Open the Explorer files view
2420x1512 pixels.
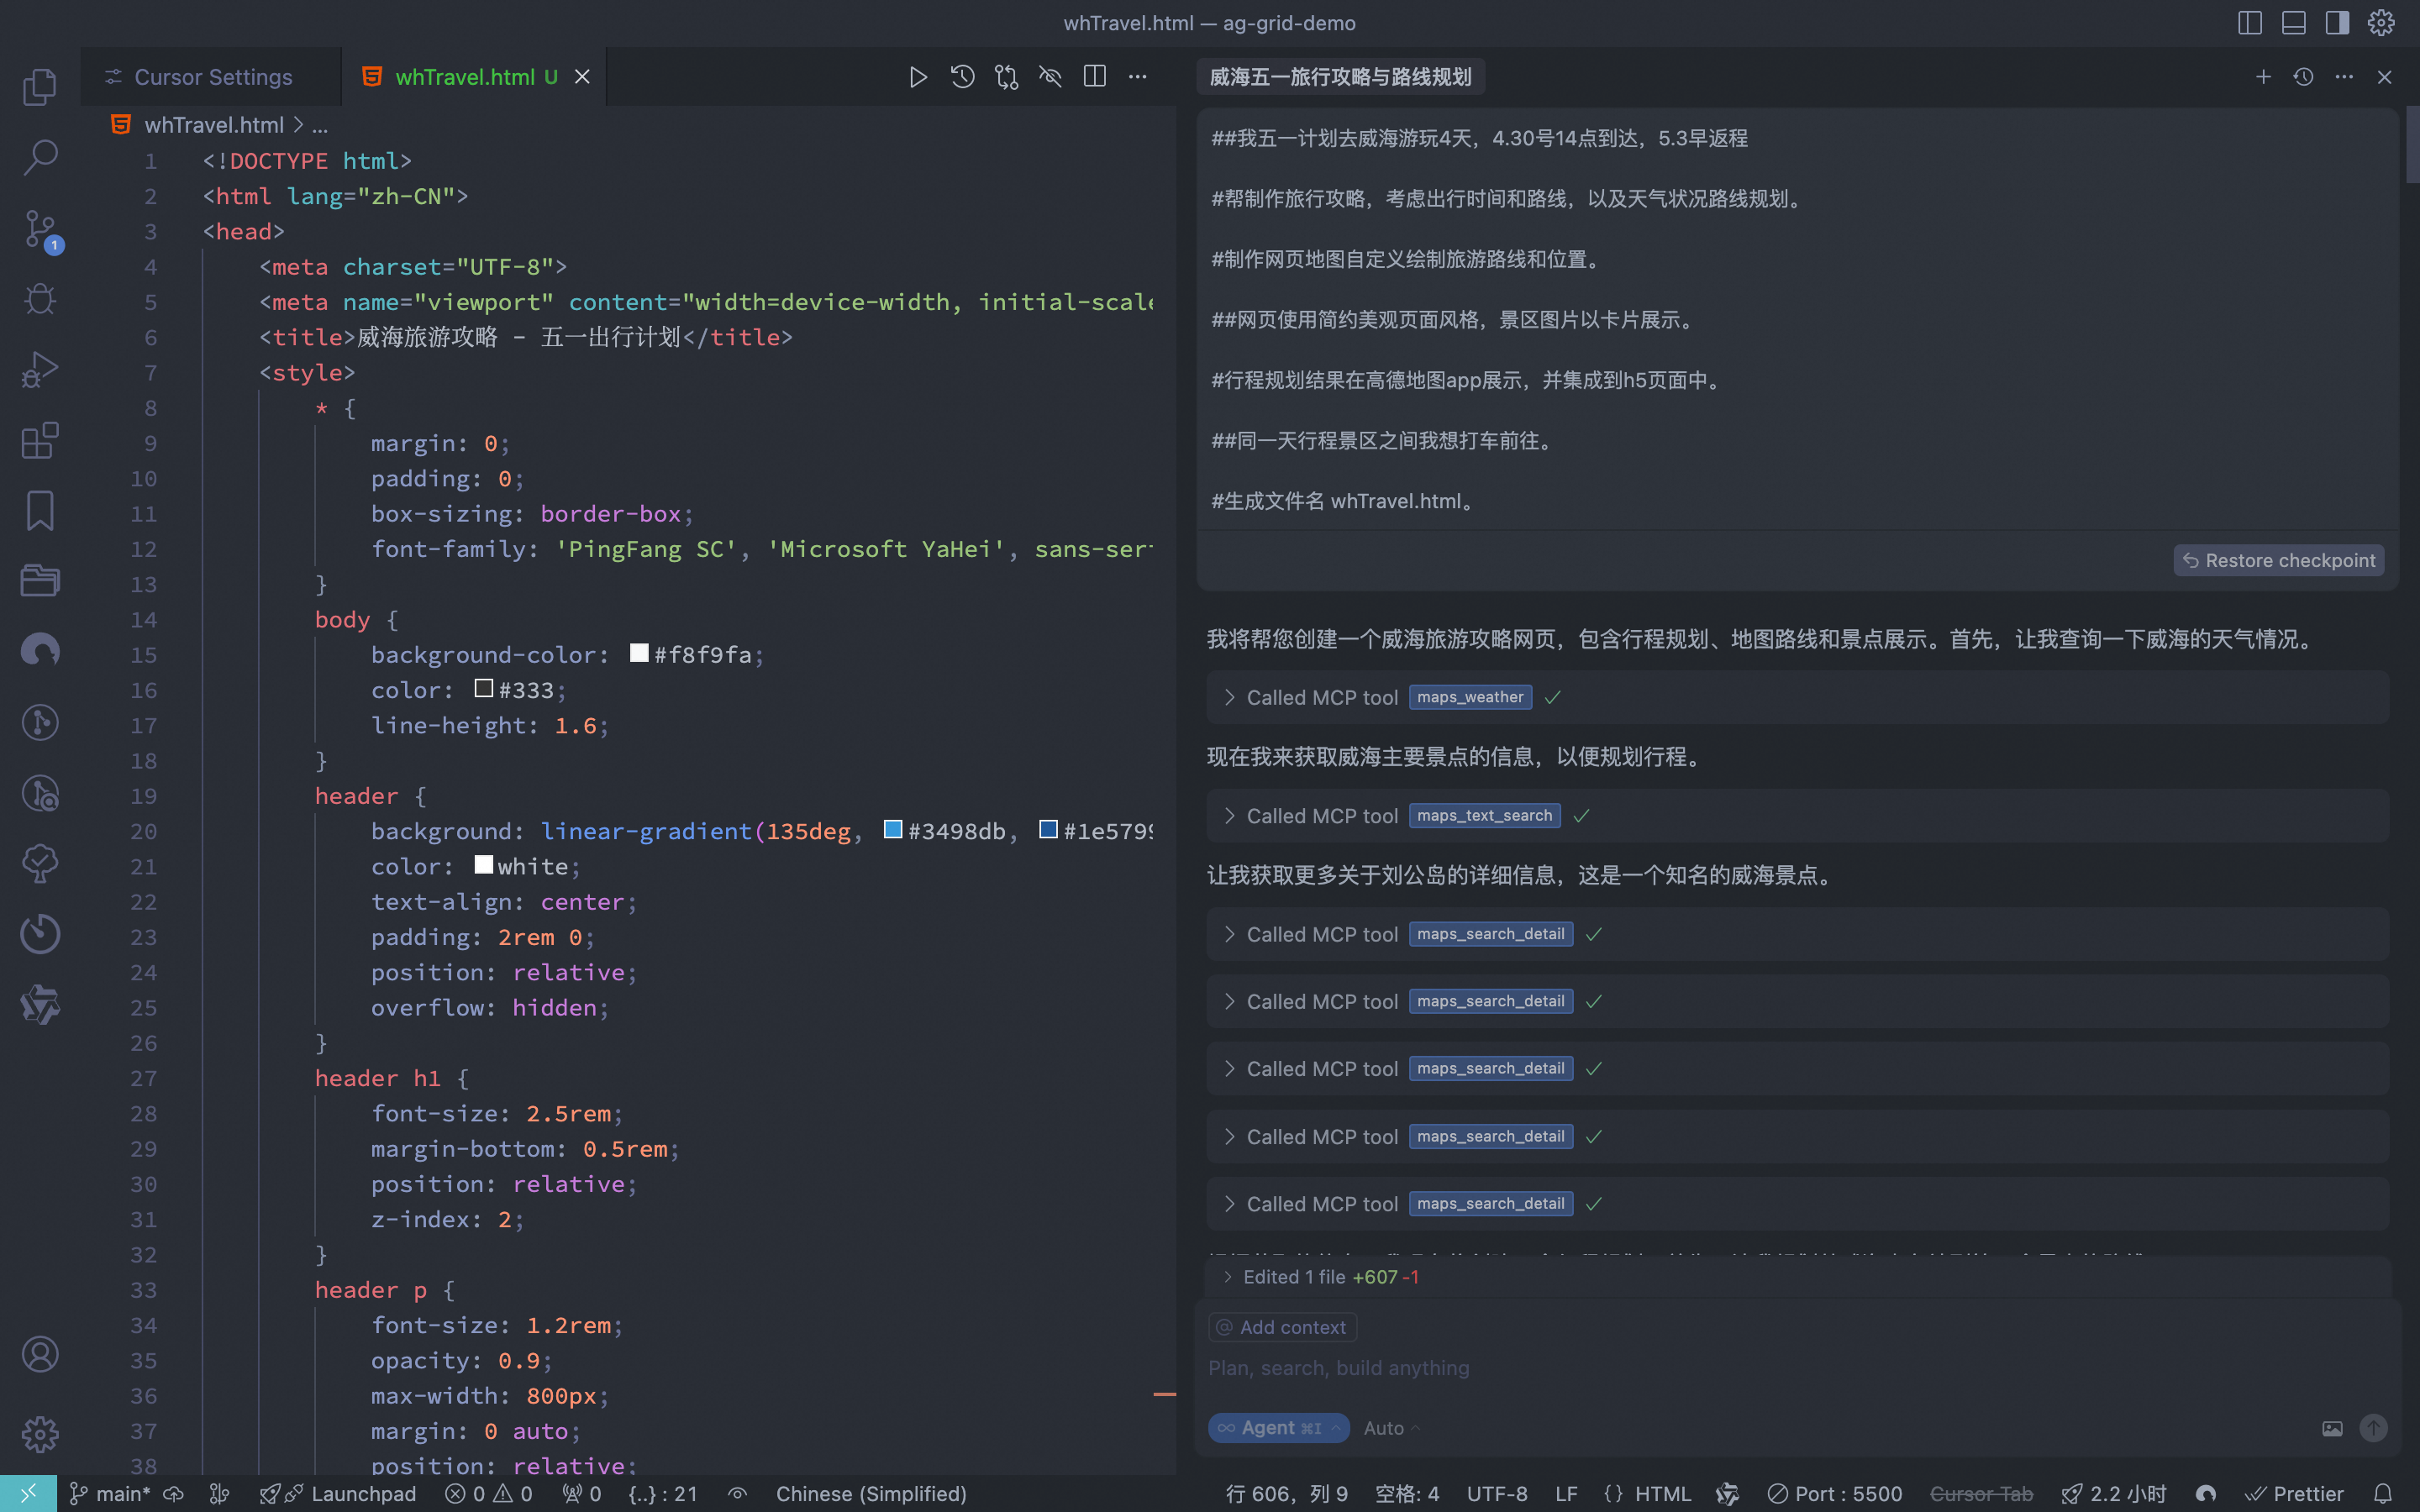coord(40,87)
